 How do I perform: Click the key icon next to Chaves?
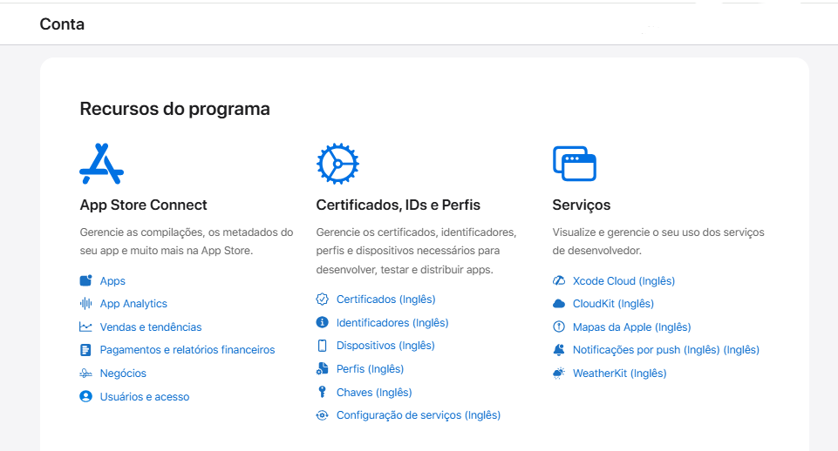tap(322, 393)
